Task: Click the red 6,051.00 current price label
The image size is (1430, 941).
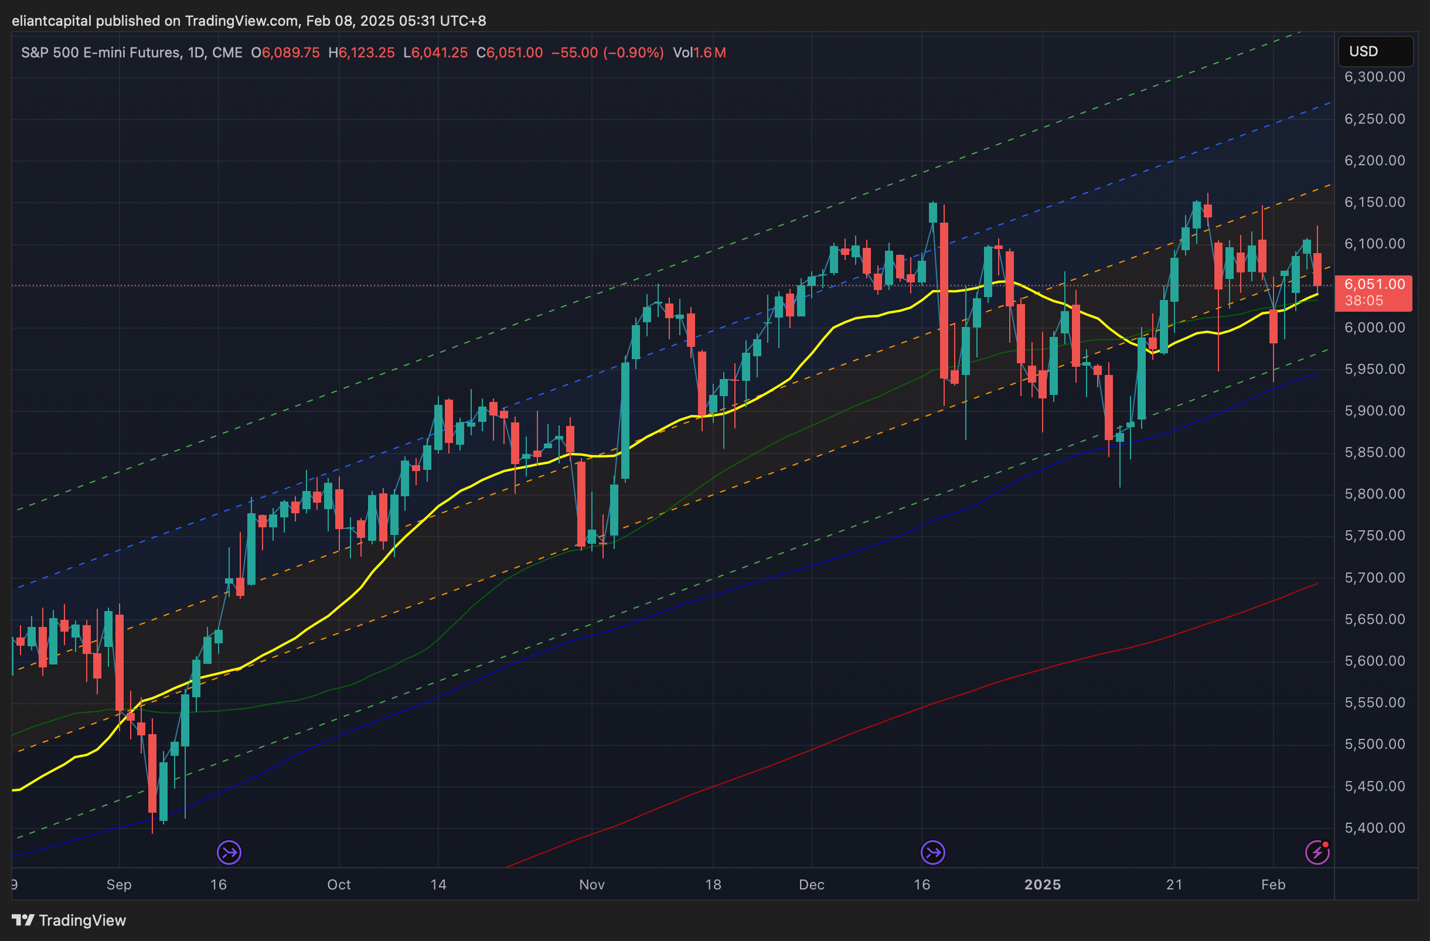Action: (x=1374, y=284)
